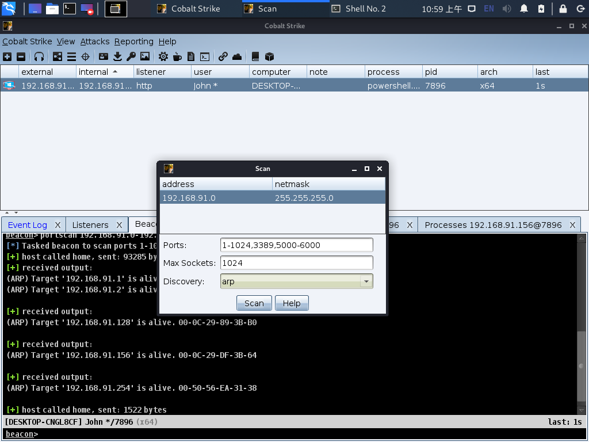The height and width of the screenshot is (442, 589).
Task: Switch to Shell No. 2 in taskbar
Action: pyautogui.click(x=365, y=9)
